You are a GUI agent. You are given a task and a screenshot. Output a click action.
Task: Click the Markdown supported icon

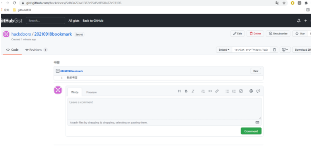tap(257, 123)
